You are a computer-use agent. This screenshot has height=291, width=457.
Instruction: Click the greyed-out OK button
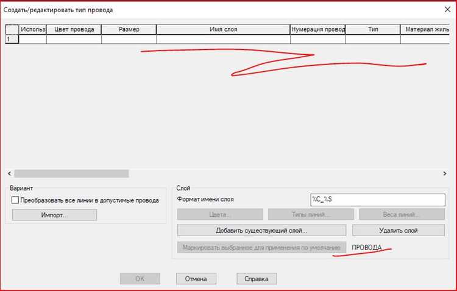tap(140, 278)
